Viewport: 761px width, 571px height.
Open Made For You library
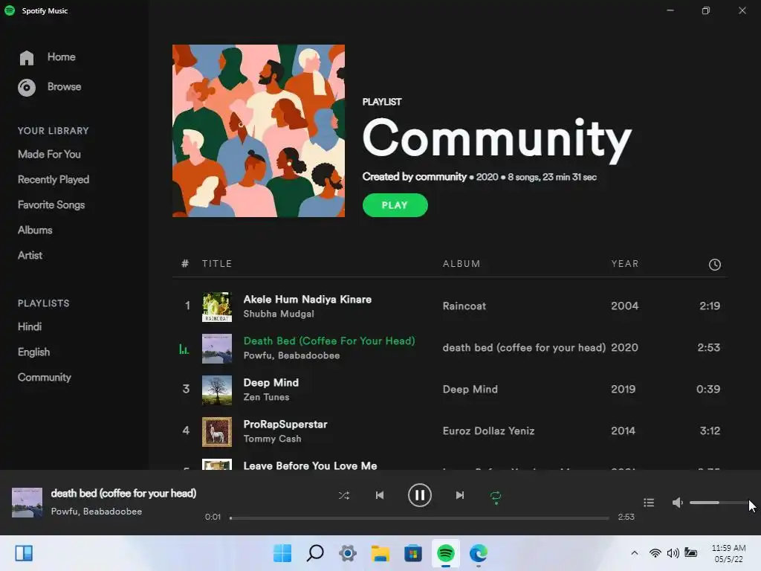(49, 154)
